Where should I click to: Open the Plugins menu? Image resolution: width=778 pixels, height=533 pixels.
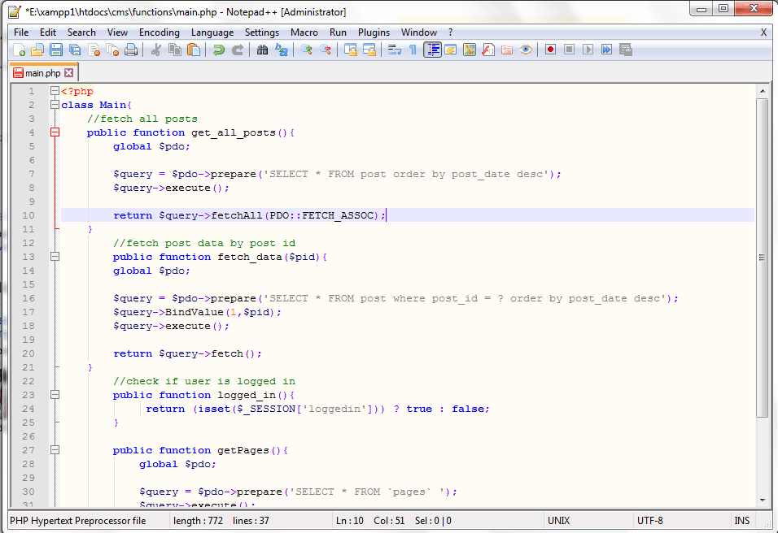[374, 32]
